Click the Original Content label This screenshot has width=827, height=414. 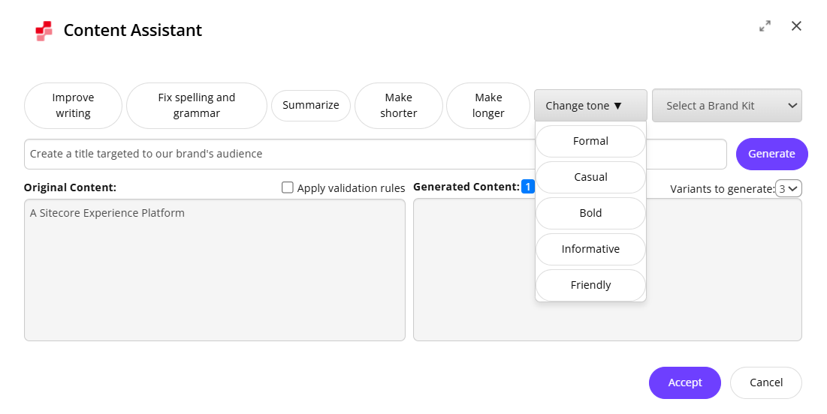click(70, 187)
